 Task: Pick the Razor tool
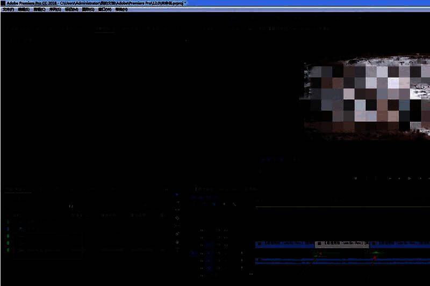[x=177, y=218]
